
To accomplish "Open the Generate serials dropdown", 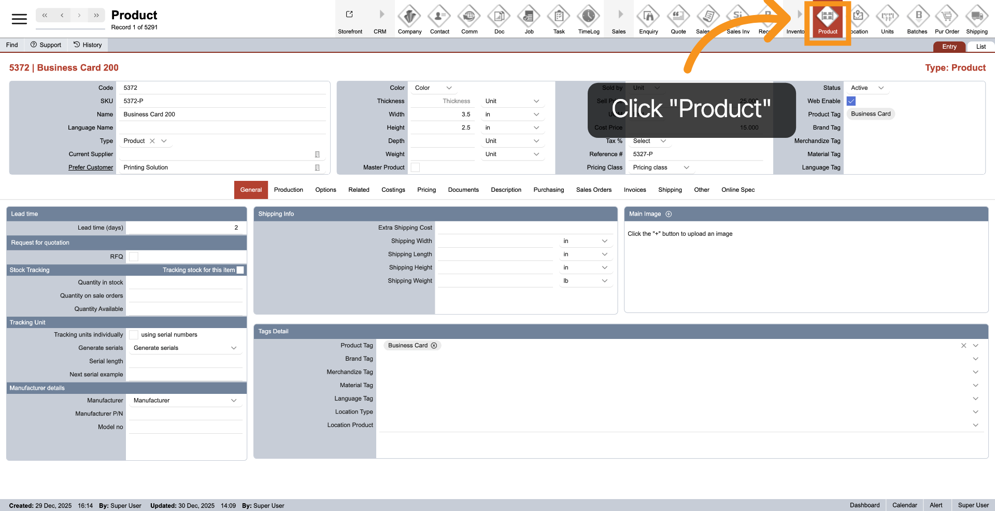I will click(185, 347).
